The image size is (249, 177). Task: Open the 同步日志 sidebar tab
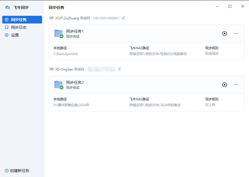22,27
